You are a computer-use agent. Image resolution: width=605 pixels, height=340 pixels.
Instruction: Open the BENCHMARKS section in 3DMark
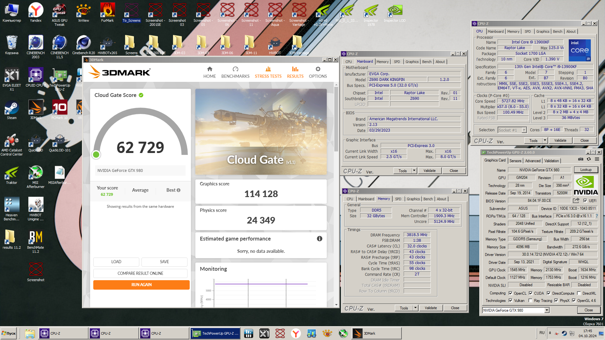coord(235,72)
